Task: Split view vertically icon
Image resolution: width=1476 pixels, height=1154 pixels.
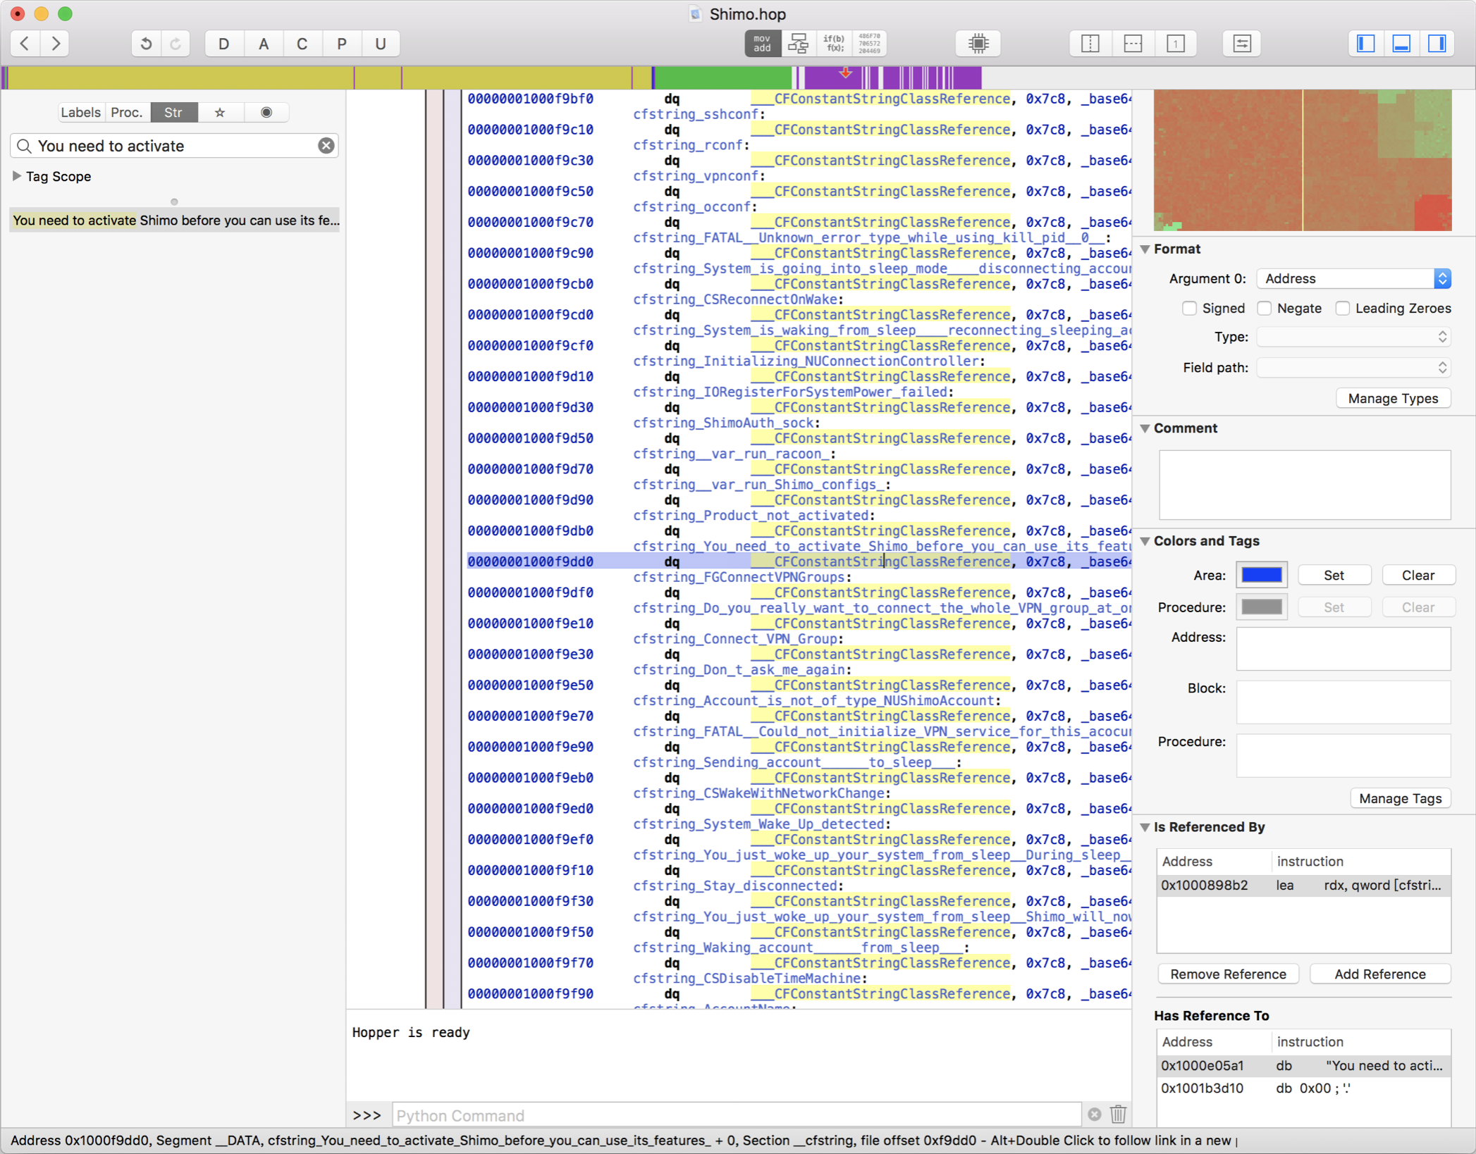Action: coord(1090,44)
